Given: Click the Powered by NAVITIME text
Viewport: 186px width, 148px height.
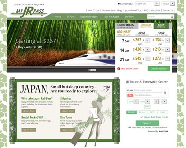Looking at the screenshot, I should [x=158, y=131].
